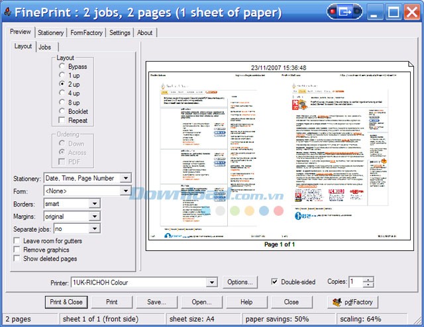
Task: Decrease copies with the down arrow
Action: coord(368,285)
